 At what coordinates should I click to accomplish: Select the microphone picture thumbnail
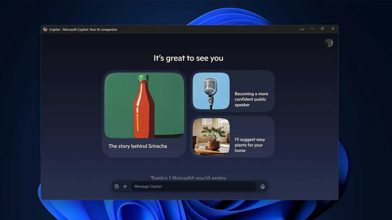(211, 91)
